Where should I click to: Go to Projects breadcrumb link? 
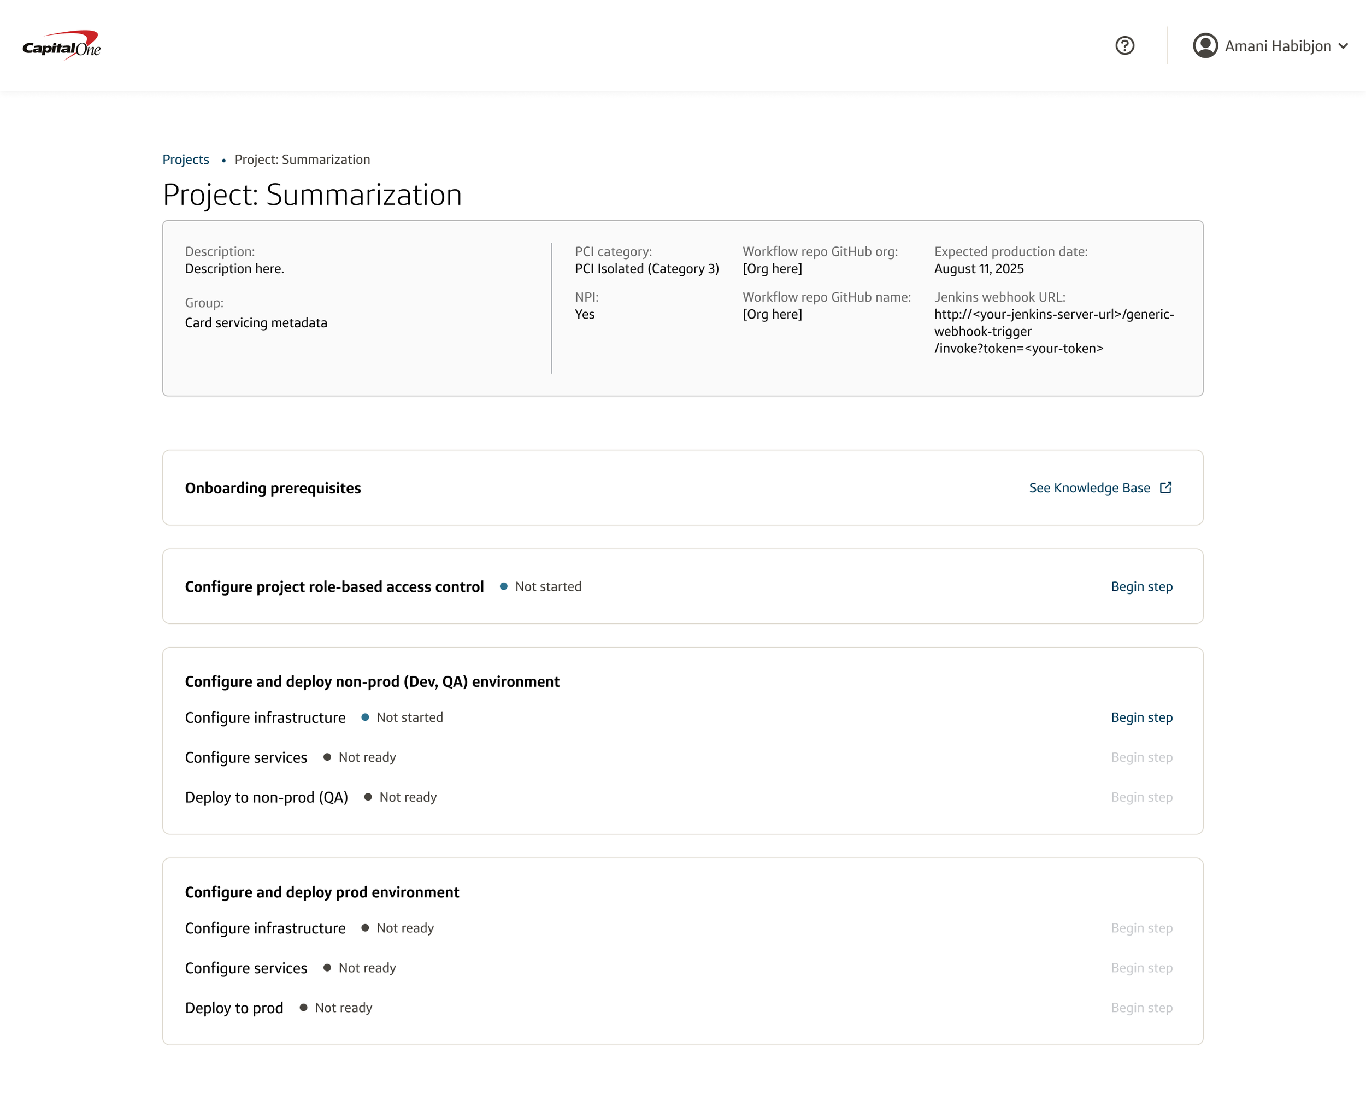(185, 159)
